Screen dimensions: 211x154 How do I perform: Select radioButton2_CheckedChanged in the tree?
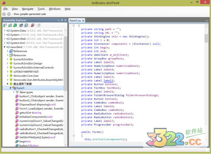41,133
